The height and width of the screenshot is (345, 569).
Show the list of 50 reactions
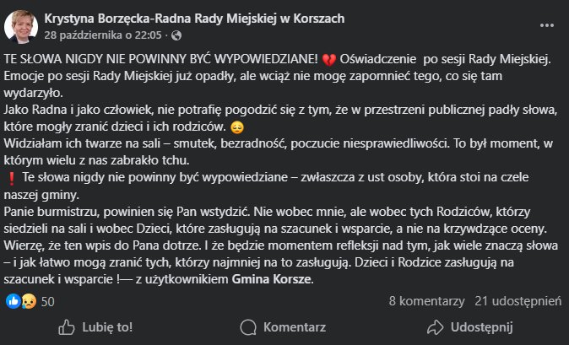[47, 301]
